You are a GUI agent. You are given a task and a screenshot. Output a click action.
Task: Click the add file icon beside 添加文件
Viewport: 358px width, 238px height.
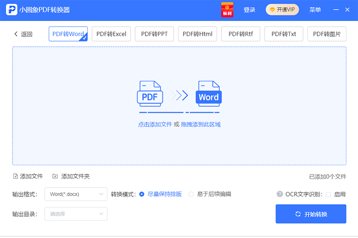pos(16,176)
